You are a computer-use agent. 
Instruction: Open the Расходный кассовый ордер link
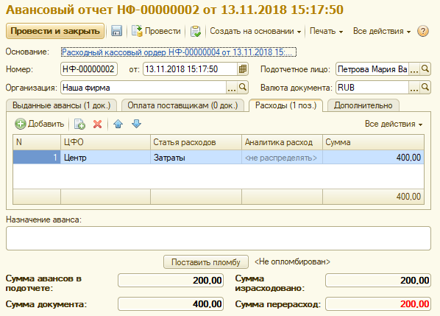(179, 52)
